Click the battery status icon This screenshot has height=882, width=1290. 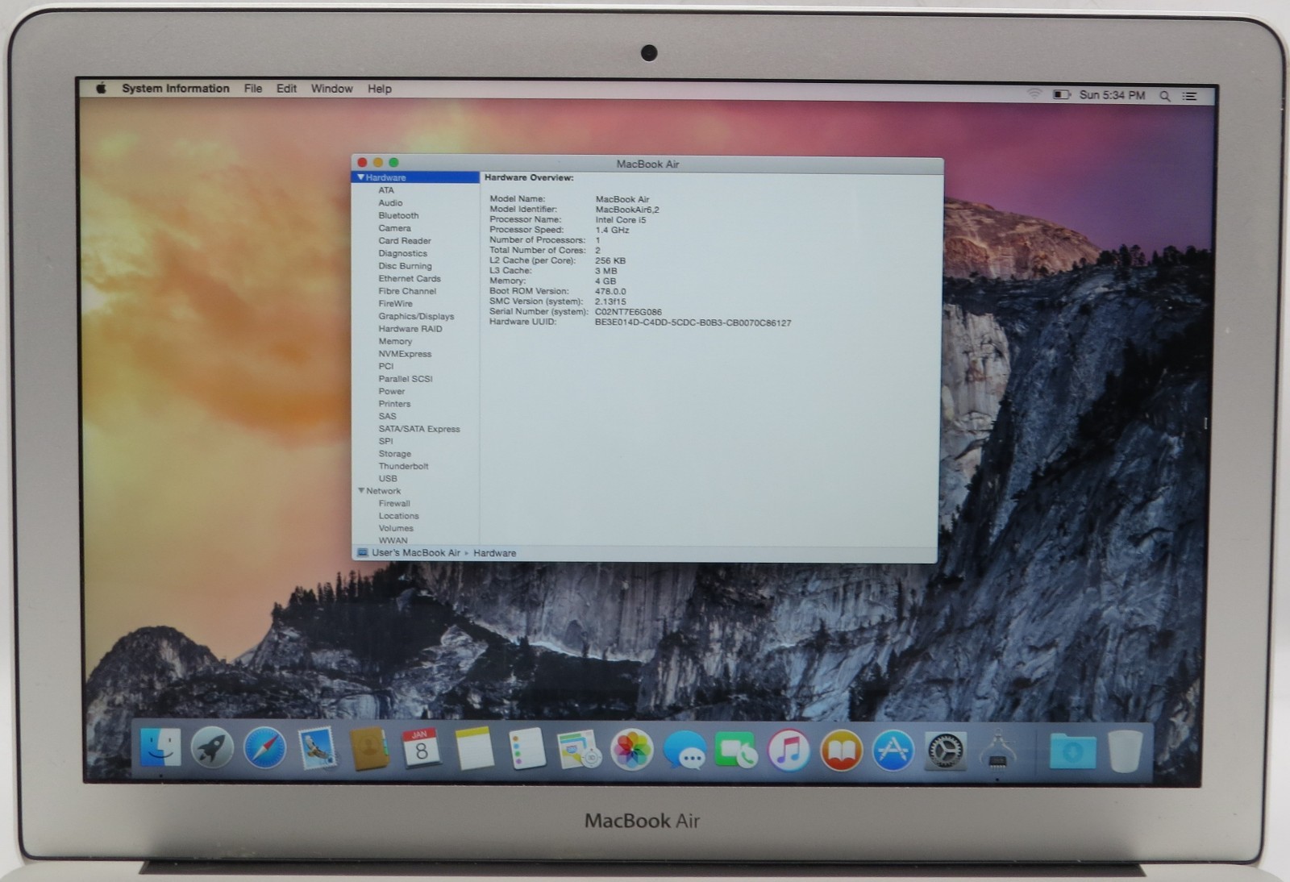(1062, 95)
